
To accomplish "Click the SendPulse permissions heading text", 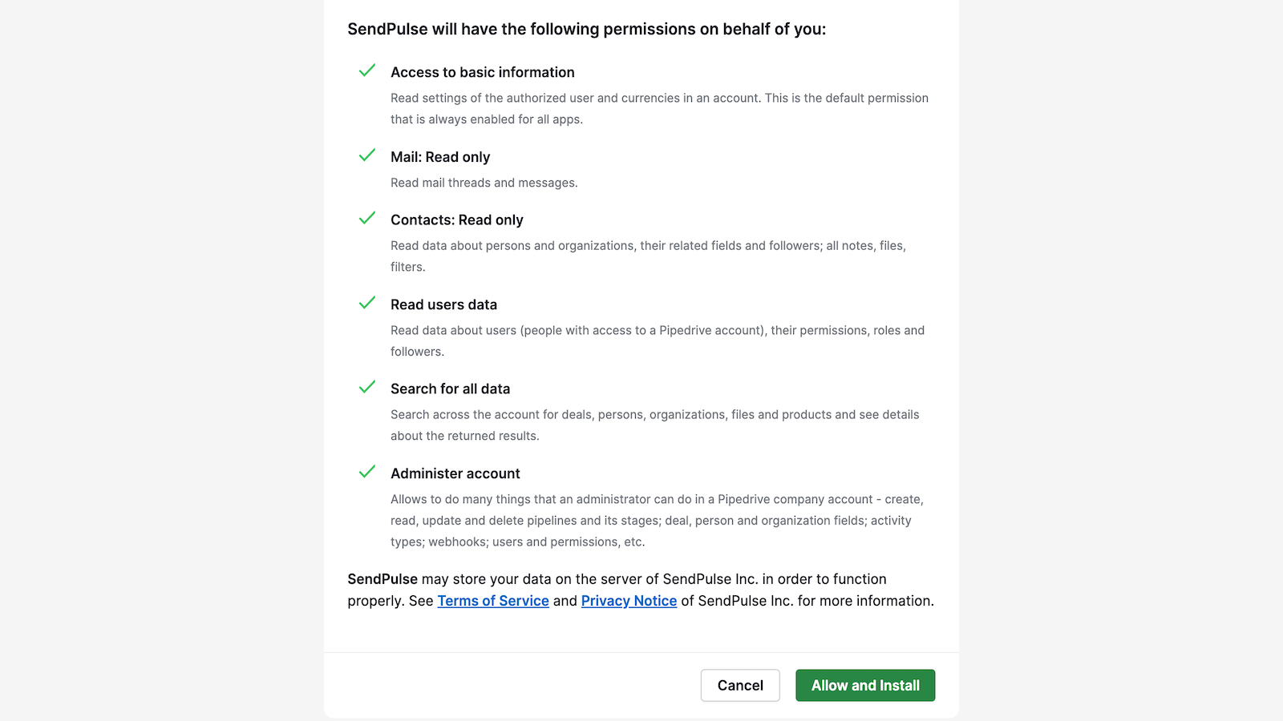I will coord(586,30).
